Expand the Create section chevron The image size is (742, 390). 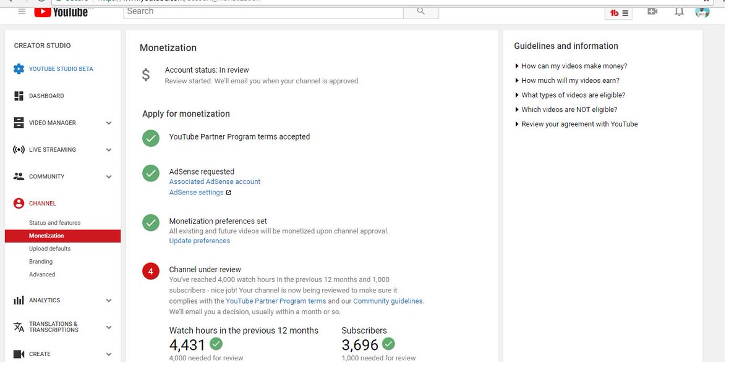tap(109, 354)
